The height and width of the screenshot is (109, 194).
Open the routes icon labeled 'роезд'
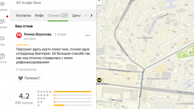[3, 4]
